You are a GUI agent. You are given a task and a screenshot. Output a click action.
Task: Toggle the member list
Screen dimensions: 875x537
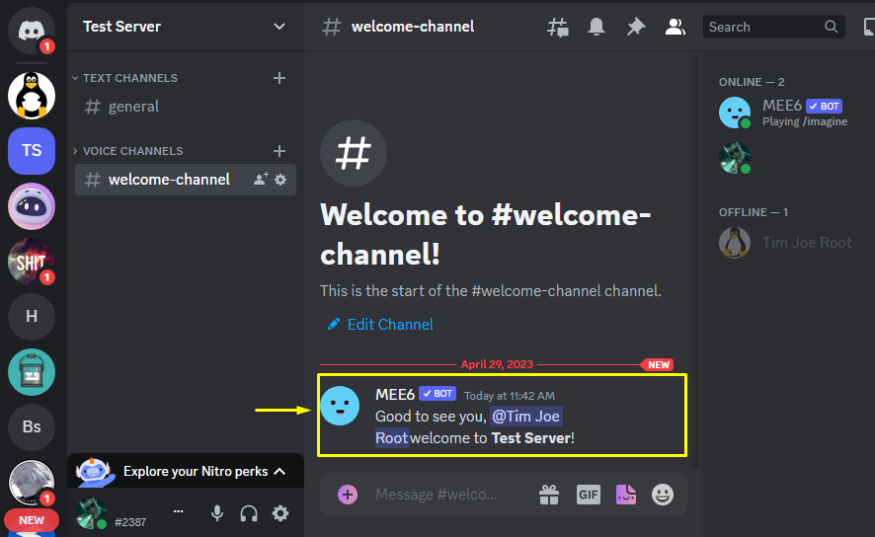click(x=675, y=27)
